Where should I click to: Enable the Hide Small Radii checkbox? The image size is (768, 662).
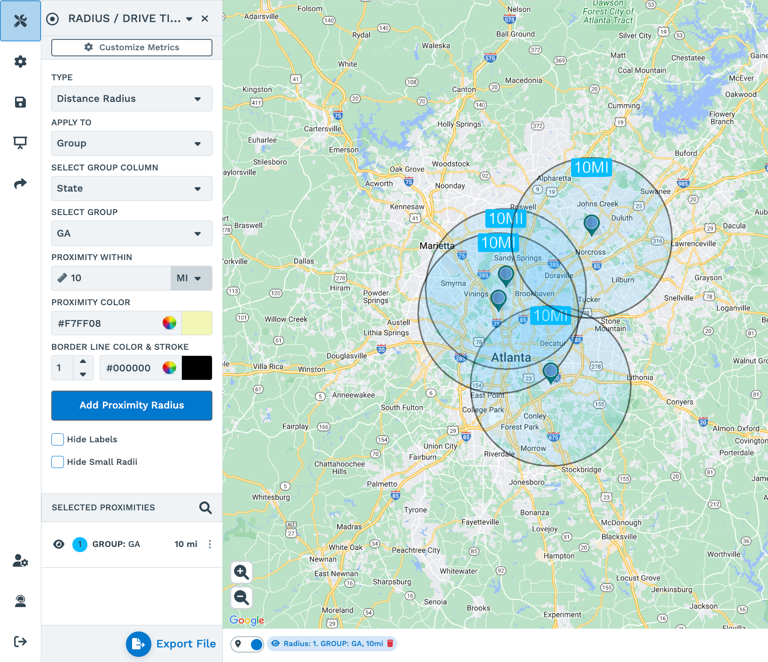click(57, 462)
